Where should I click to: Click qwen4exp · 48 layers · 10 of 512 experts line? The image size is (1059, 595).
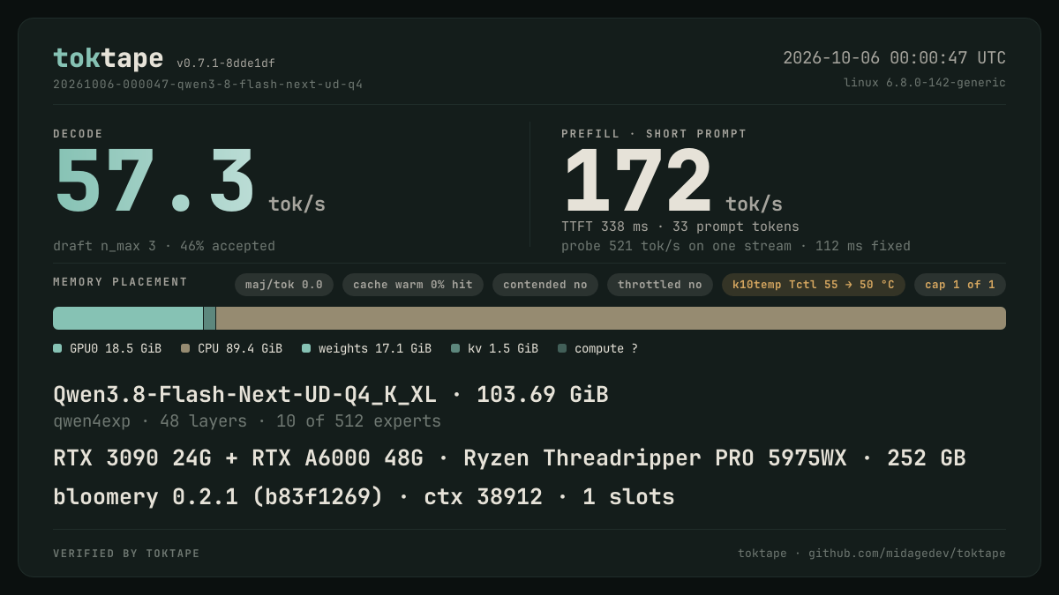coord(247,421)
